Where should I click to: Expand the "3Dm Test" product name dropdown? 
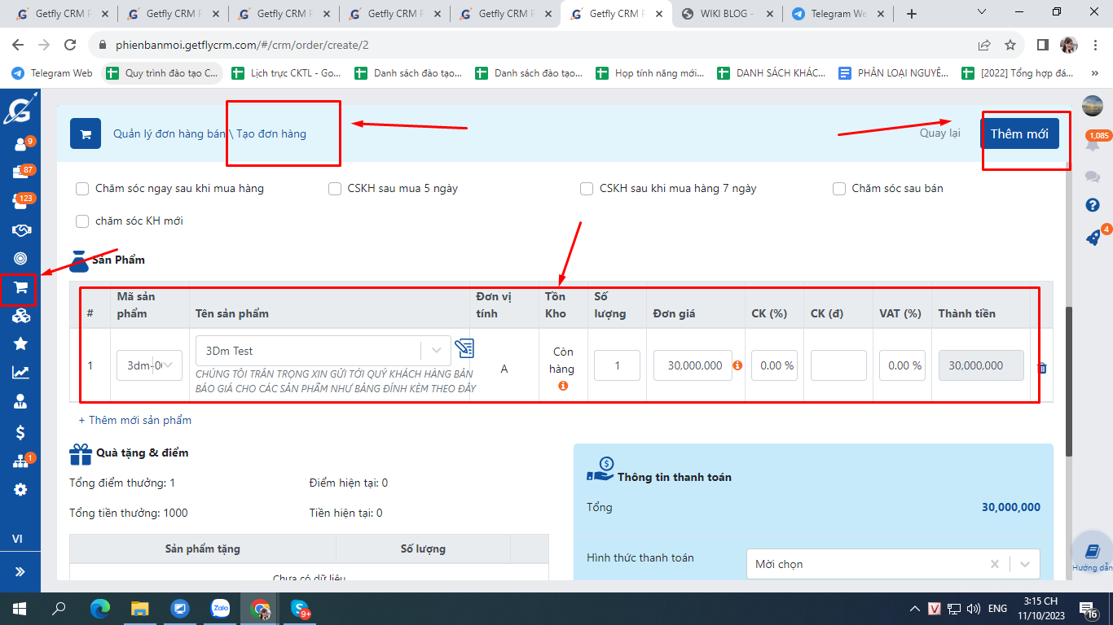[436, 351]
